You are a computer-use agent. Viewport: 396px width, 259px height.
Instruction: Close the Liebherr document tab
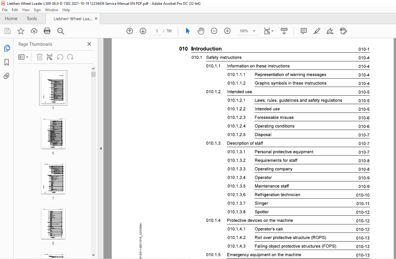point(96,19)
